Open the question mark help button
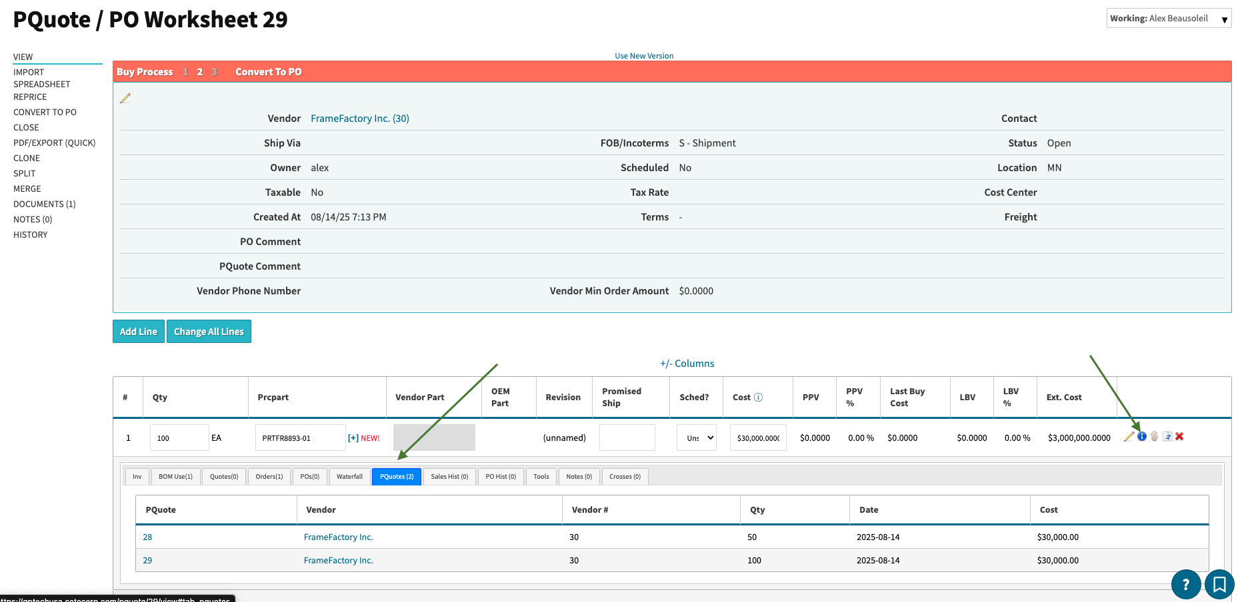 (x=1185, y=585)
